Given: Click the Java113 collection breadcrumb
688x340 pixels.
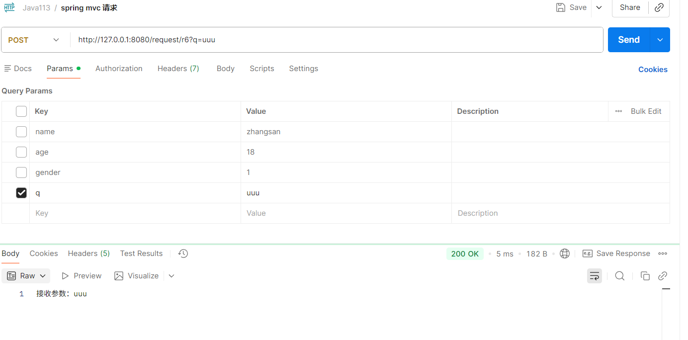Looking at the screenshot, I should click(x=36, y=8).
